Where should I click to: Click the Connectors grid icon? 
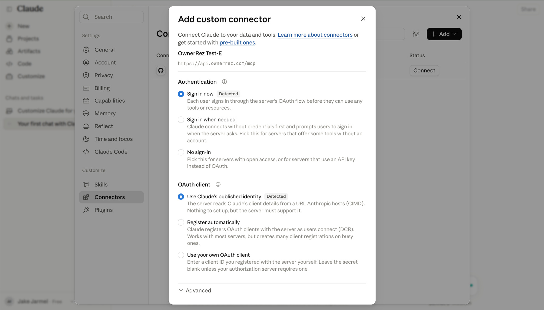point(86,197)
